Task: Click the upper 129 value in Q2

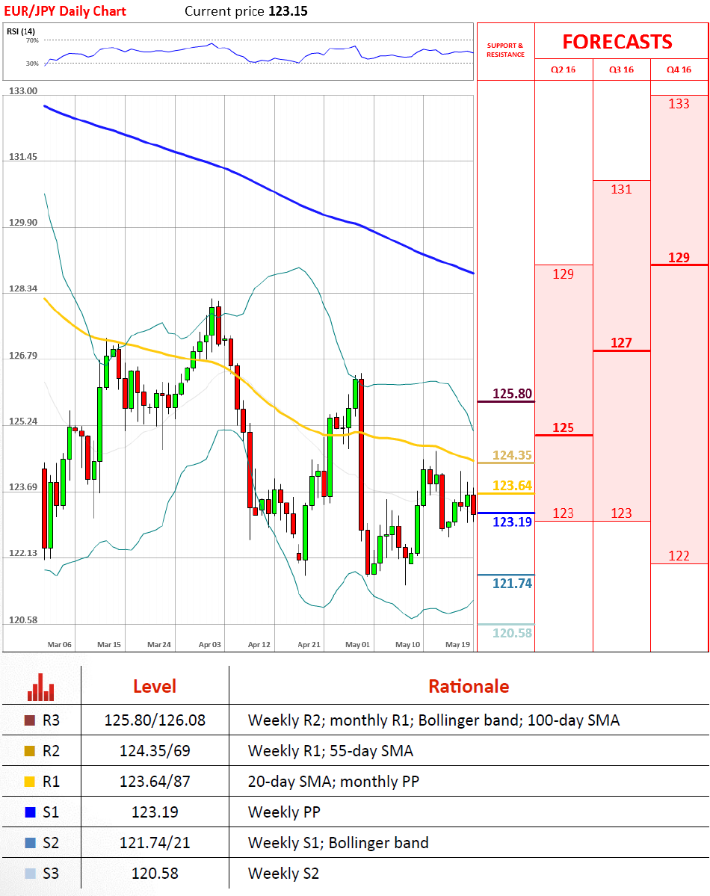Action: (563, 274)
